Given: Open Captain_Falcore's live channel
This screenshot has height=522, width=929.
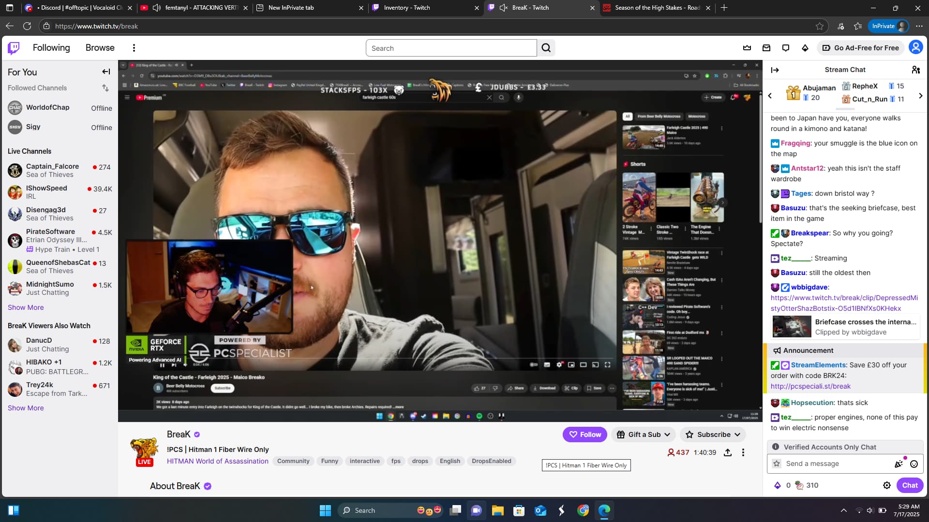Looking at the screenshot, I should tap(60, 170).
